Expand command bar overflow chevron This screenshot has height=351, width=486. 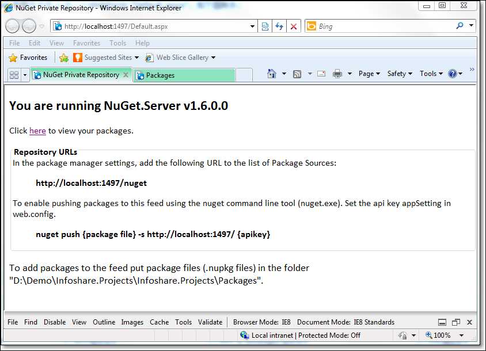coord(472,70)
